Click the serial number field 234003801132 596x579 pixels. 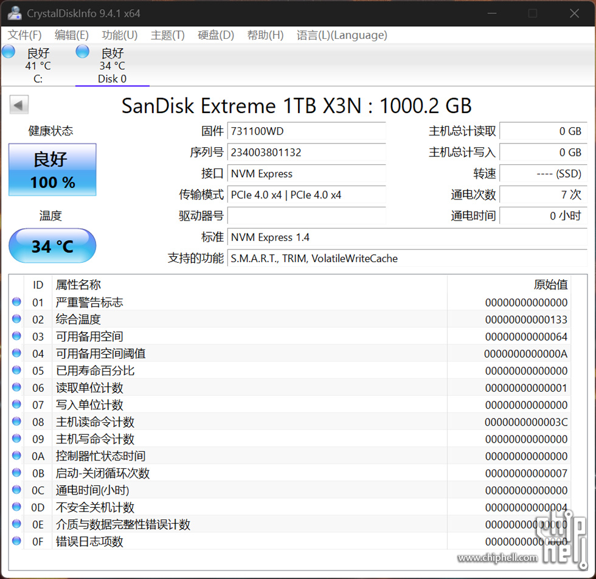(x=307, y=153)
